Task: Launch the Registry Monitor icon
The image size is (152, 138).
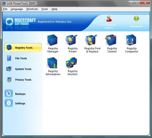Action: pyautogui.click(x=71, y=63)
